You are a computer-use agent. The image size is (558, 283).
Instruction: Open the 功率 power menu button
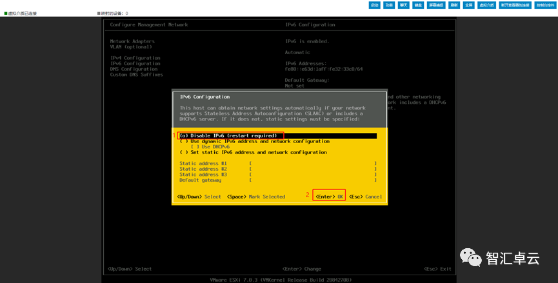[x=389, y=5]
